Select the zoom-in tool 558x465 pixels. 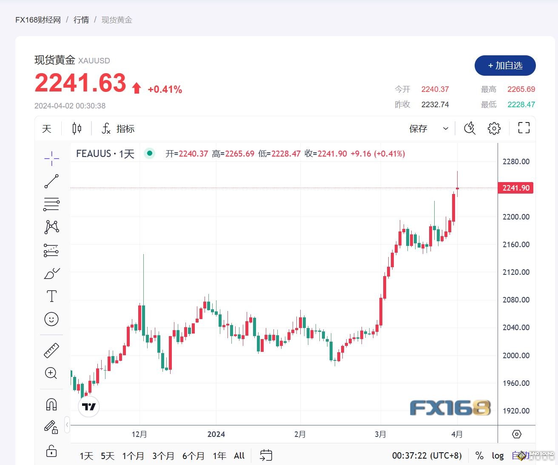(51, 373)
